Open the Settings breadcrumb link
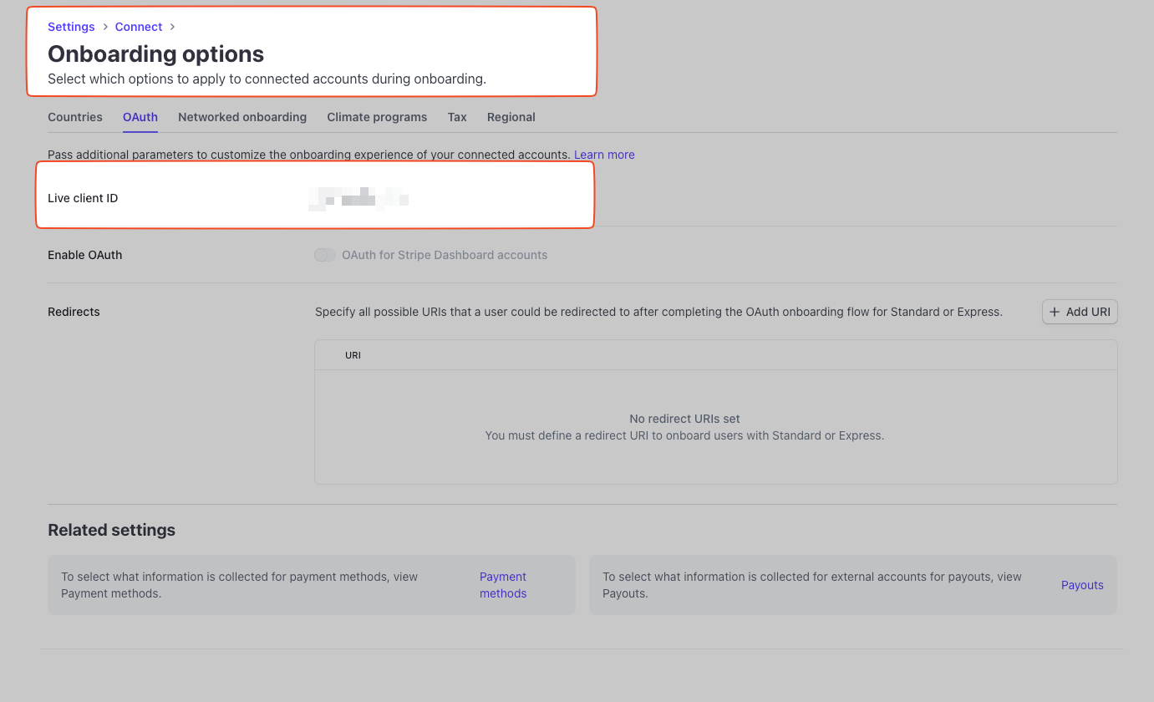This screenshot has width=1154, height=702. [71, 27]
